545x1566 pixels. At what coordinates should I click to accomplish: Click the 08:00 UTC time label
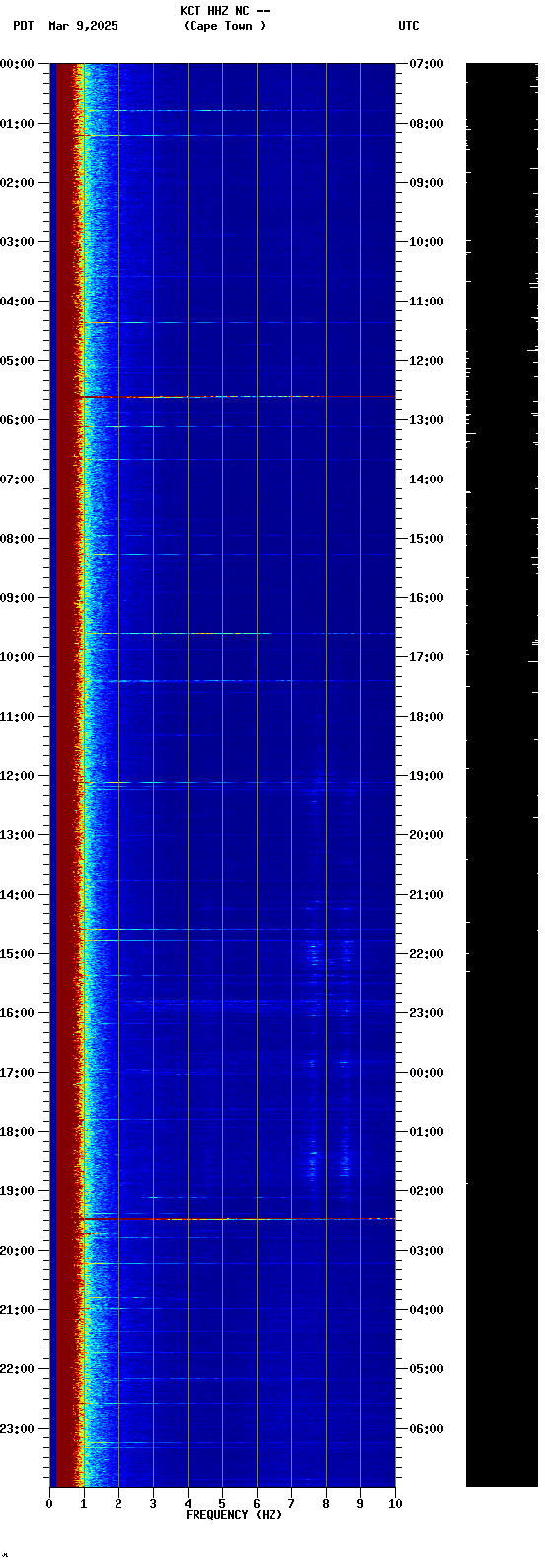pos(427,124)
